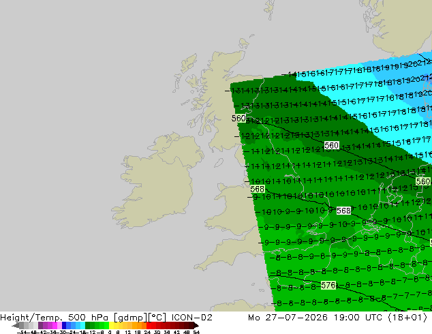Viewport: 432px width, 334px height.
Task: Click the 'Height/Temp. 500 hPa' title text
Action: coord(54,318)
